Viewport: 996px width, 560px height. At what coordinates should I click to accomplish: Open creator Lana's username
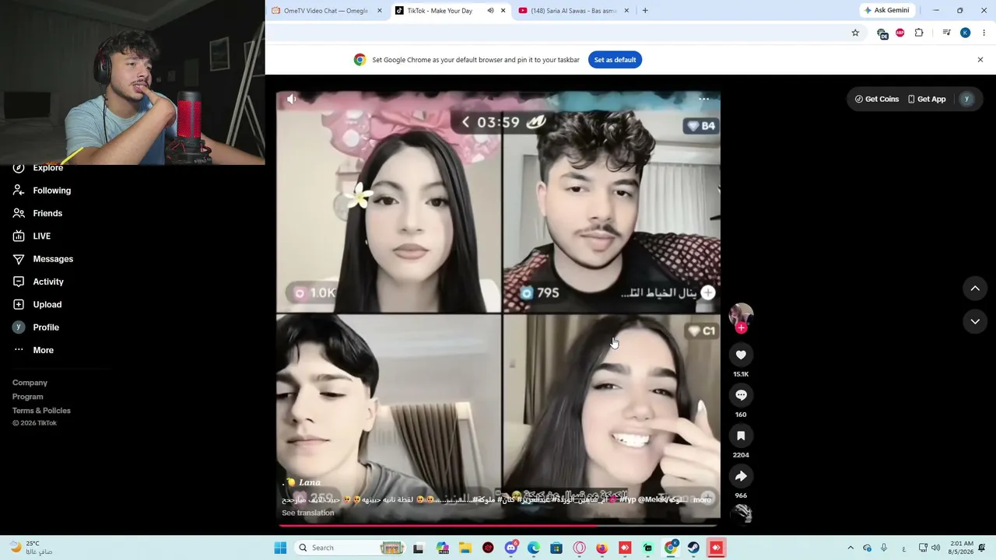coord(310,482)
